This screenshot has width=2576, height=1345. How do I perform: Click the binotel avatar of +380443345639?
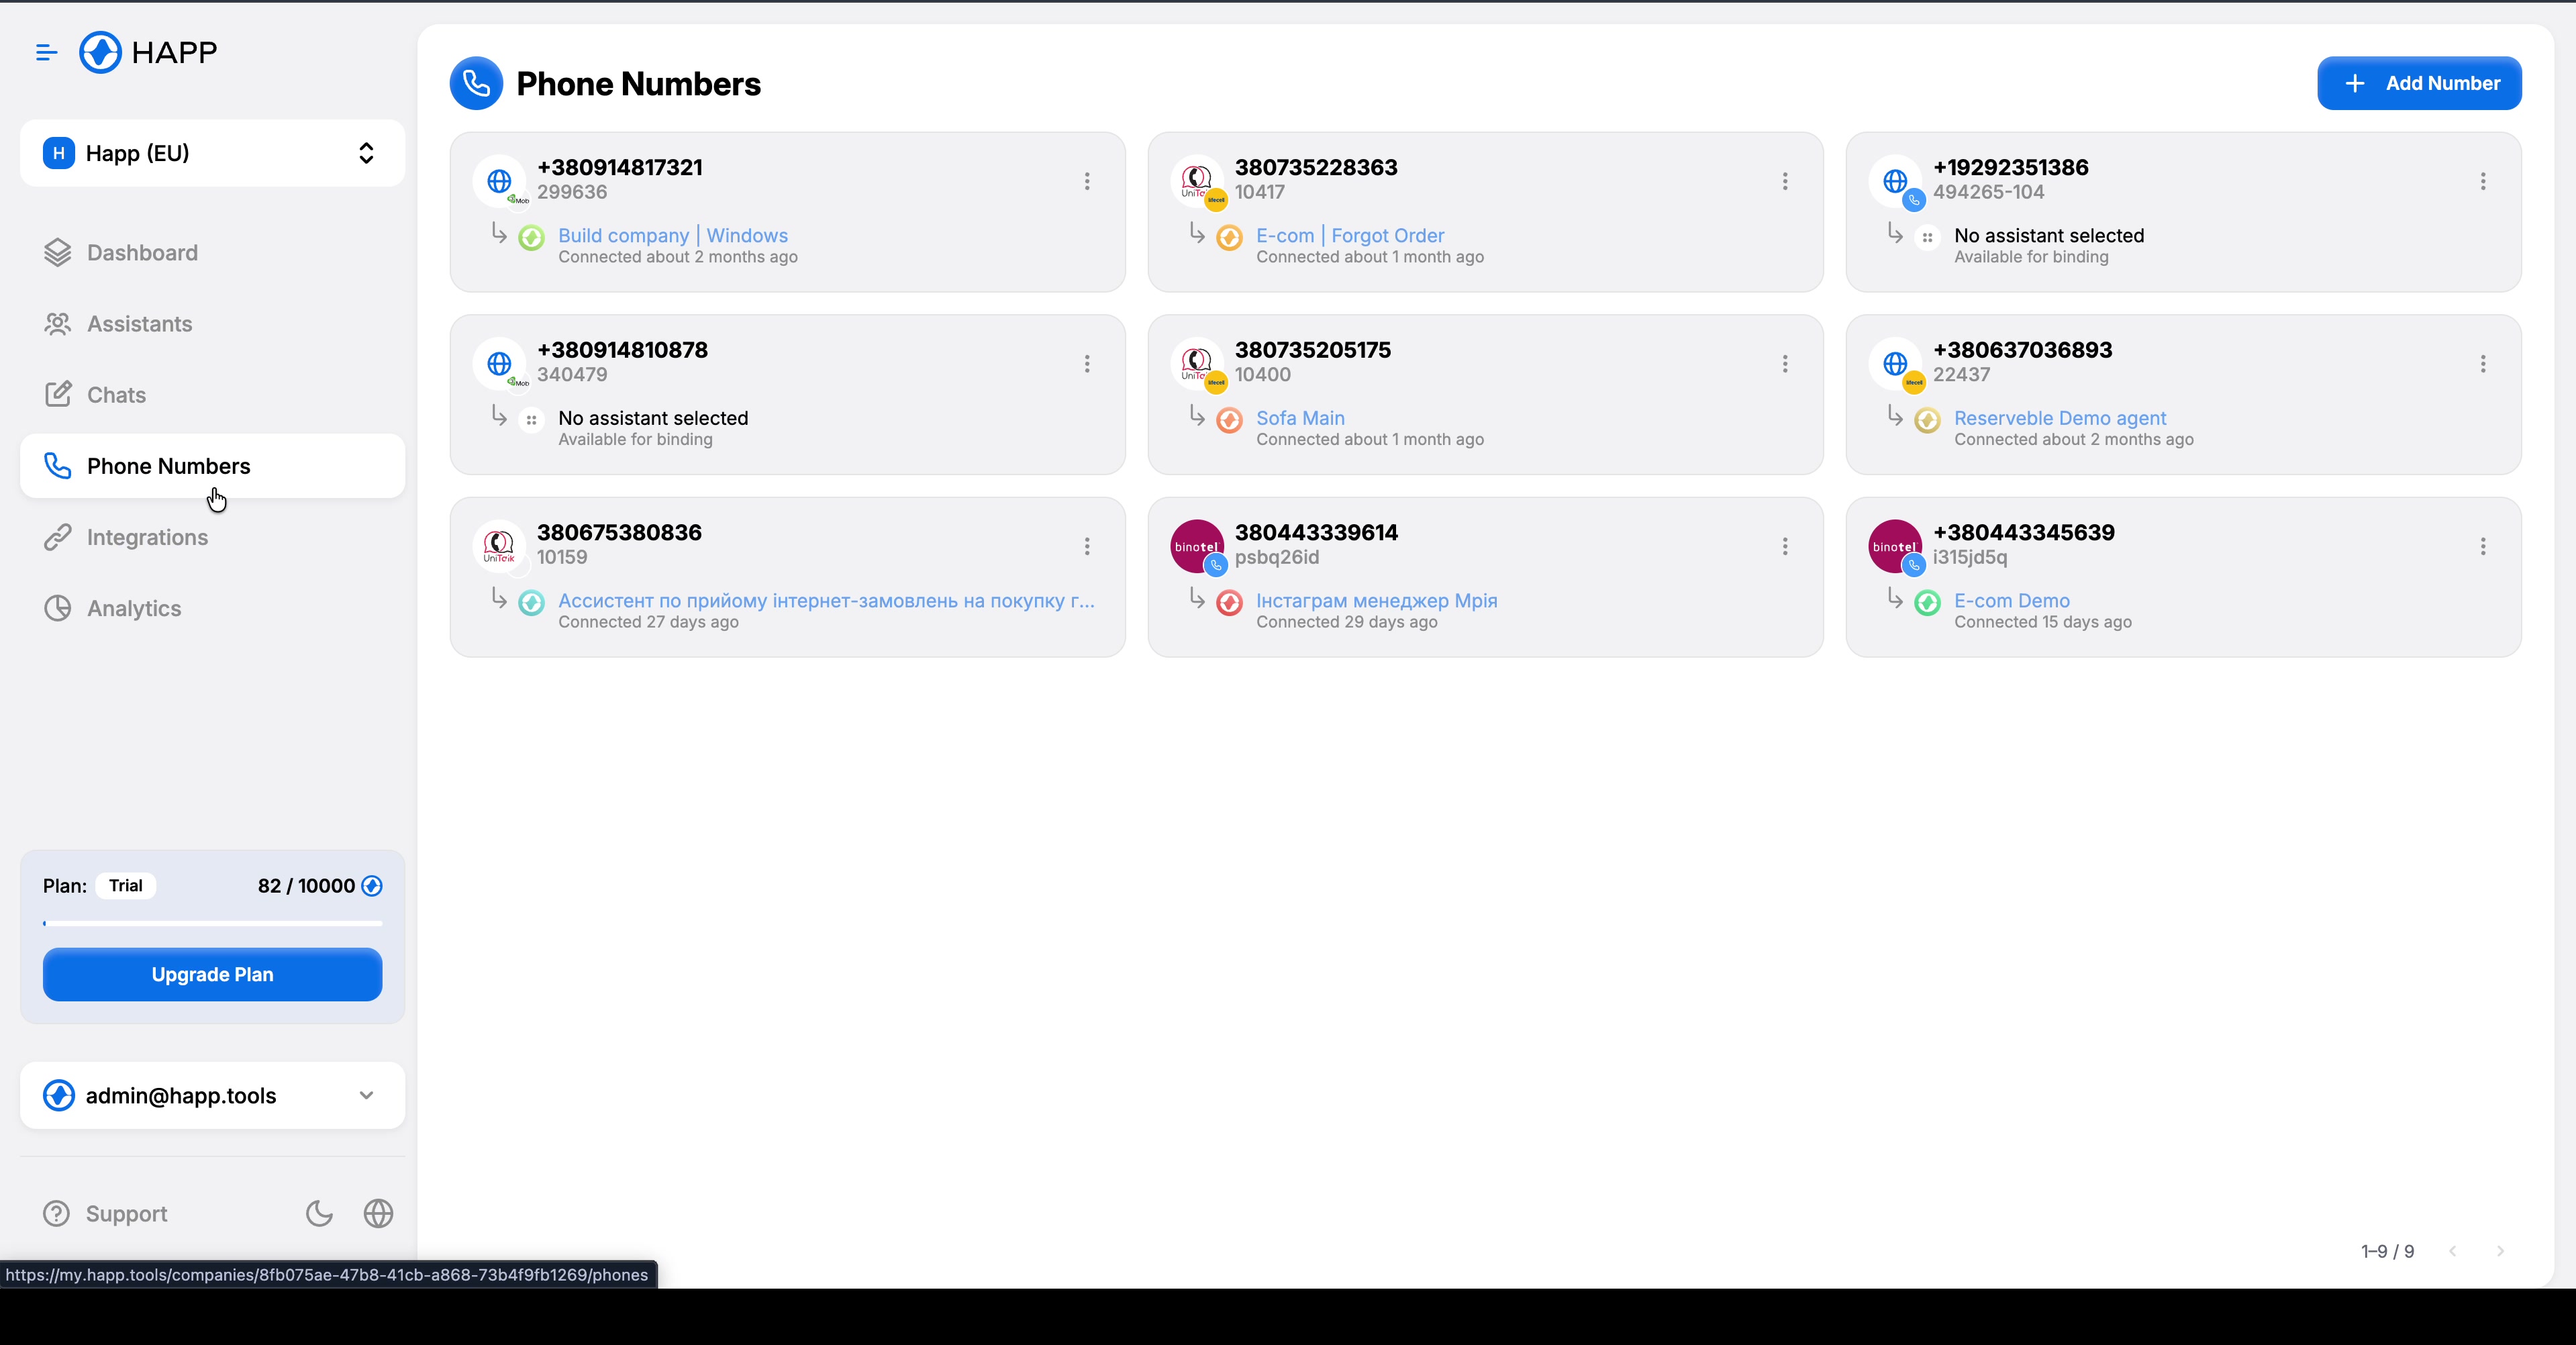coord(1895,546)
